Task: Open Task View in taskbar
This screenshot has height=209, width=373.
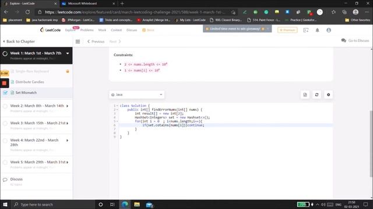Action: [112, 204]
